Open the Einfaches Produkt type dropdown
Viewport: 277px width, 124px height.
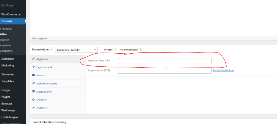coord(76,50)
